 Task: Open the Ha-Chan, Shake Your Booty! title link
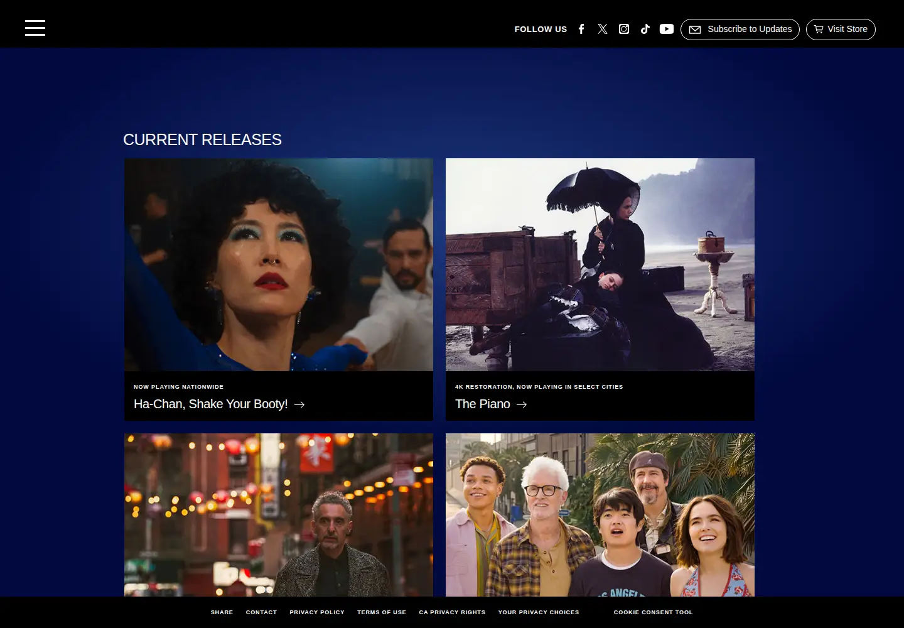click(219, 404)
